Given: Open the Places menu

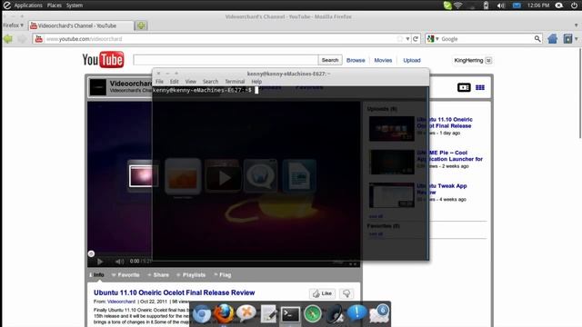Looking at the screenshot, I should point(55,5).
